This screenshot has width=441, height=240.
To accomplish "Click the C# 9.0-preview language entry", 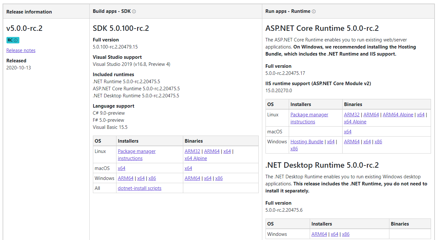I will (x=109, y=113).
